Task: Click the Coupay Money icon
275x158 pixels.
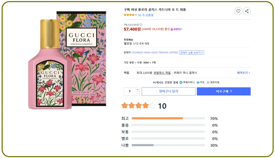Action: click(x=181, y=82)
